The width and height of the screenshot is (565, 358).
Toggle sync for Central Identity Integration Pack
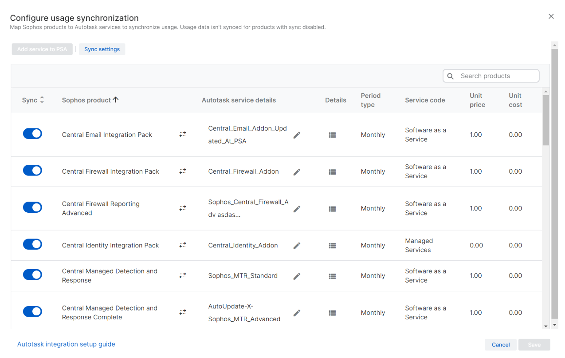[32, 244]
